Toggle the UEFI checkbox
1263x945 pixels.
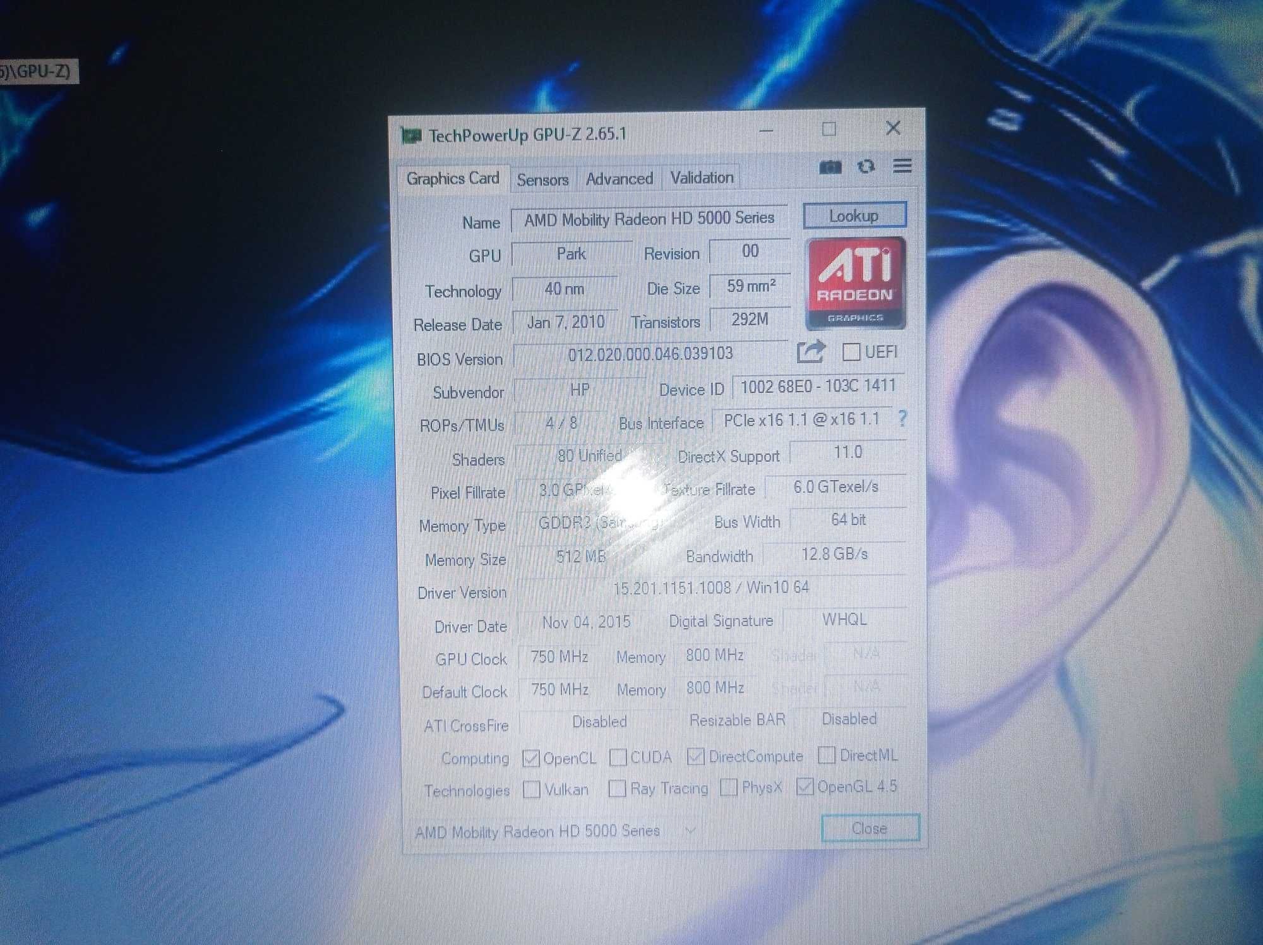(x=851, y=352)
